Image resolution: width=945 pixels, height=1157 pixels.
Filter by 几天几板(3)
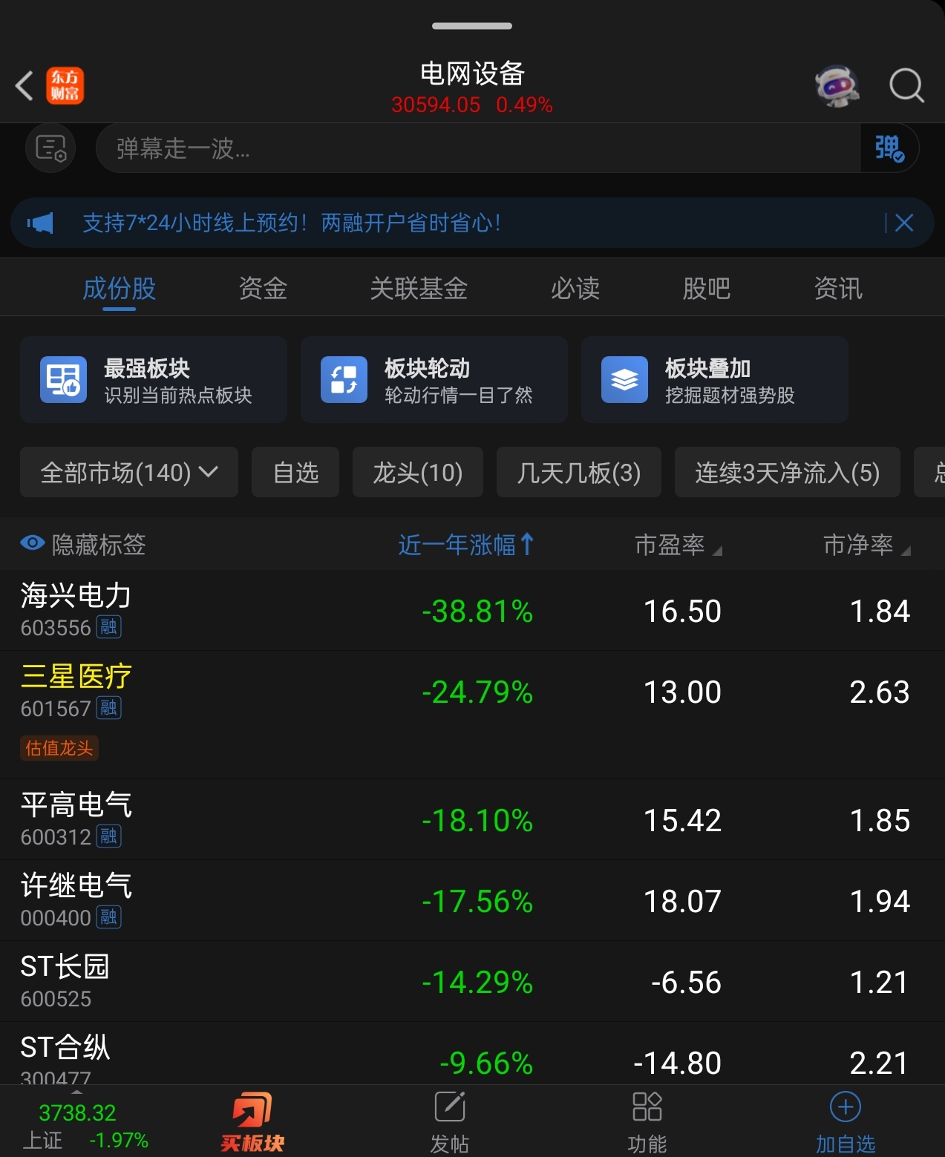pos(579,472)
